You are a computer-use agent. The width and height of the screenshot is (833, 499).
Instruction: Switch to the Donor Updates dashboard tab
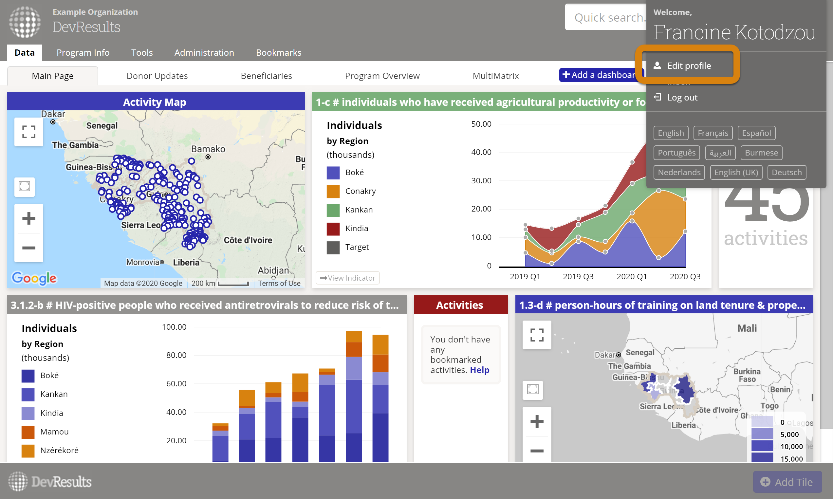coord(157,76)
